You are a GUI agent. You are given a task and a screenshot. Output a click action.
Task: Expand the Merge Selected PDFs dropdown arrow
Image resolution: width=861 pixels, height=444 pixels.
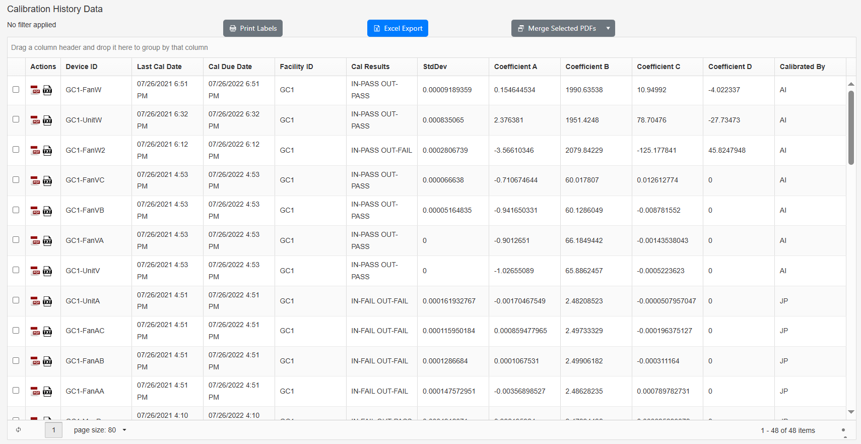[608, 28]
